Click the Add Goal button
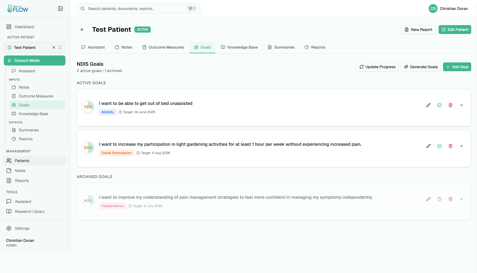The height and width of the screenshot is (273, 477). pyautogui.click(x=457, y=67)
